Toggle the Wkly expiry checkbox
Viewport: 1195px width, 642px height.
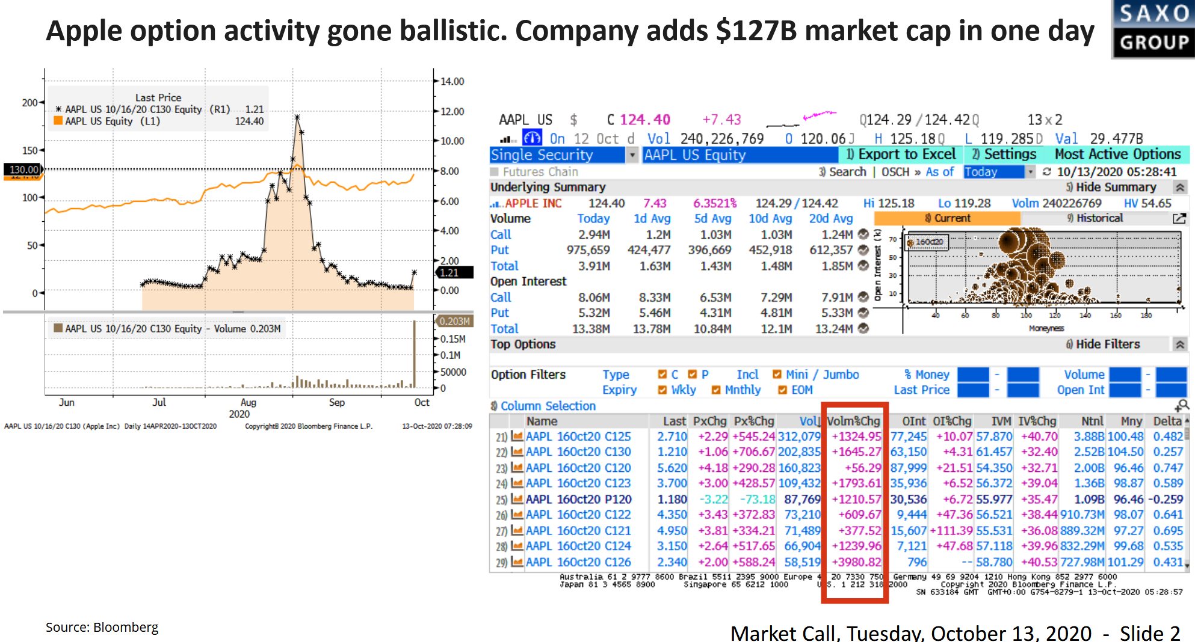pyautogui.click(x=662, y=390)
